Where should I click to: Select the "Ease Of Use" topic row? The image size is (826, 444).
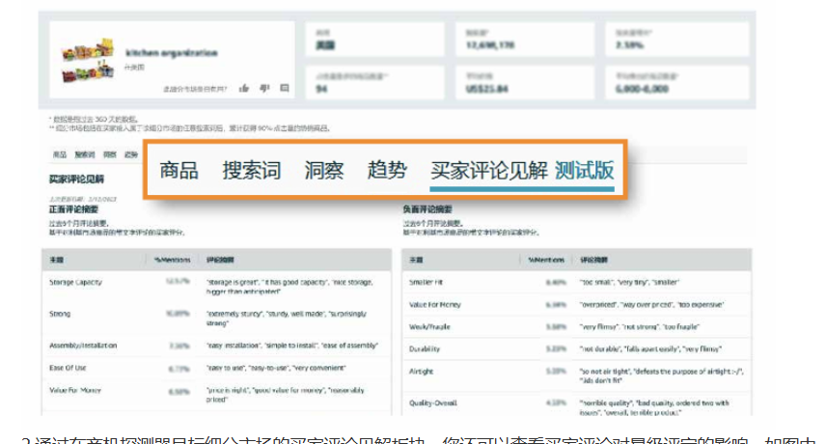(x=216, y=368)
